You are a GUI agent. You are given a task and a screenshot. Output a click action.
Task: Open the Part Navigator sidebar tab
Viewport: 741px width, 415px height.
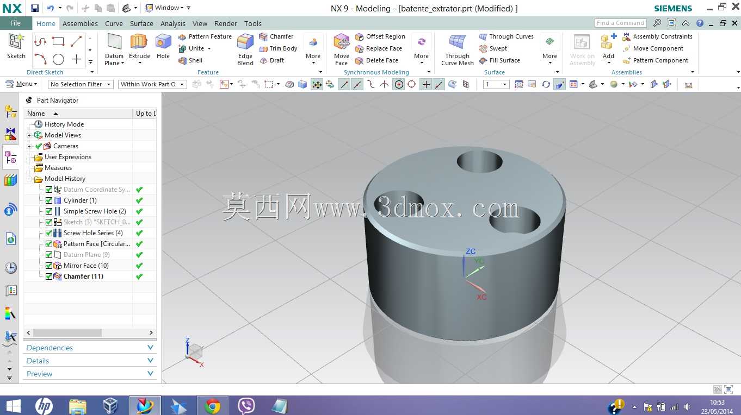tap(10, 158)
